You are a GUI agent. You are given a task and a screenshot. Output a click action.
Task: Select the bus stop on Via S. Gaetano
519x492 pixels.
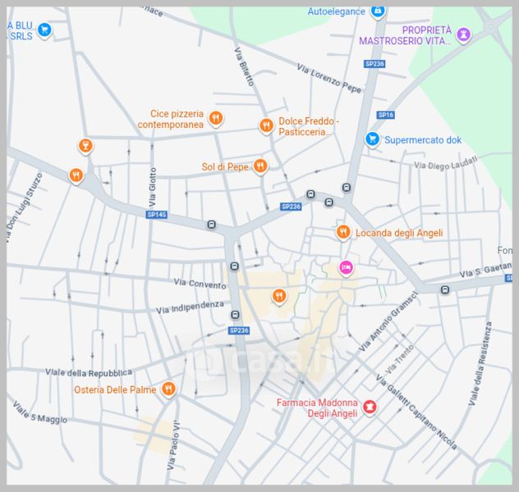coord(444,289)
